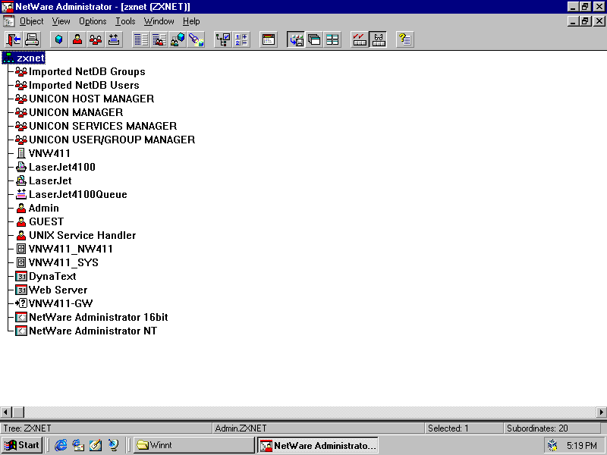Open the Window menu
Viewport: 607px width, 455px height.
point(159,21)
